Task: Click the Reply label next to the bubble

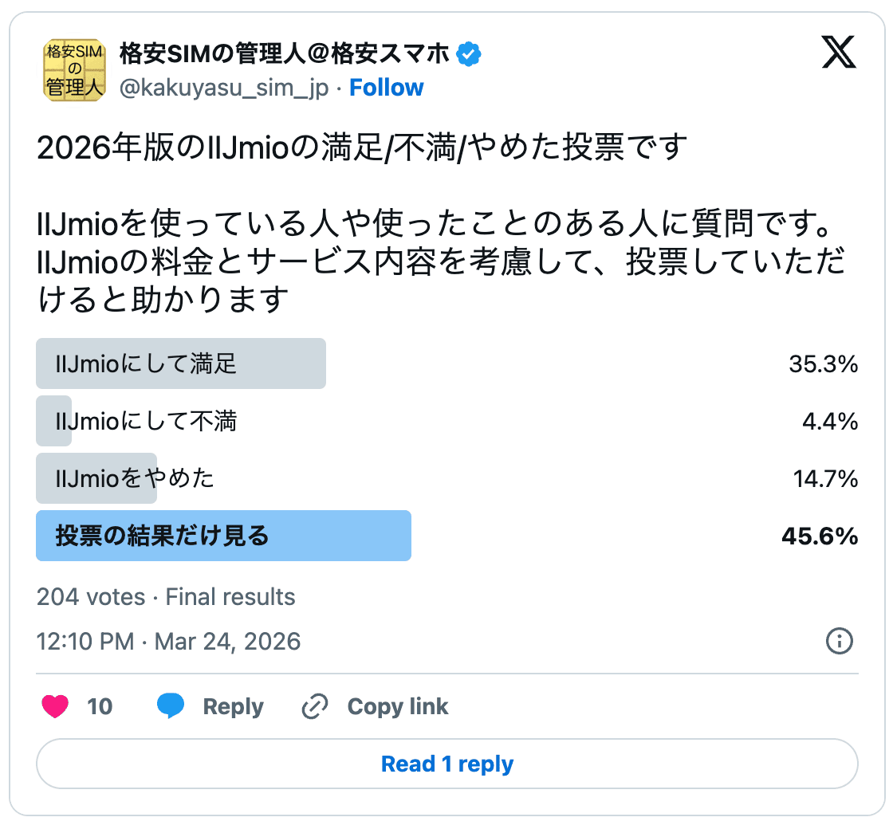Action: pos(234,706)
